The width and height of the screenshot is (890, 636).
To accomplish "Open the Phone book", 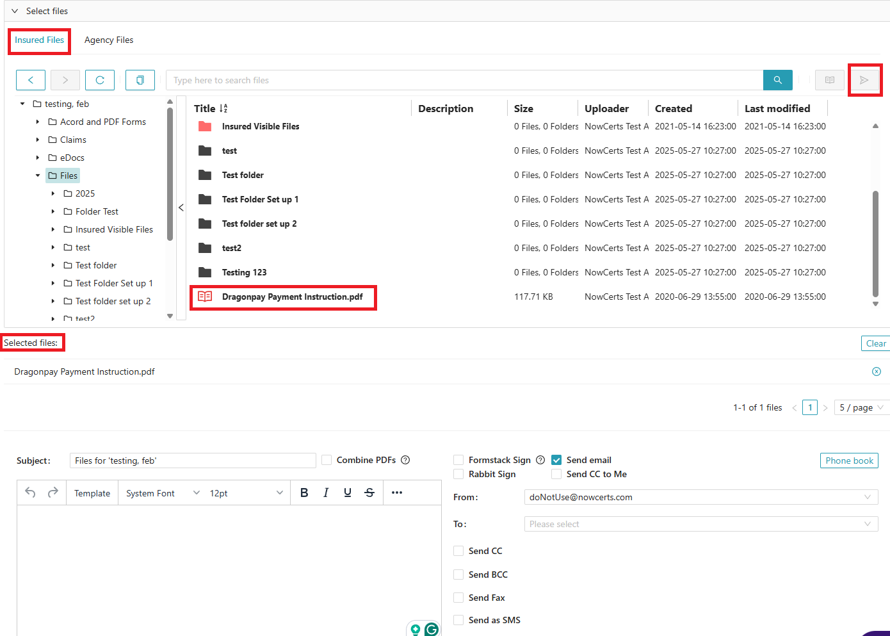I will pos(849,461).
